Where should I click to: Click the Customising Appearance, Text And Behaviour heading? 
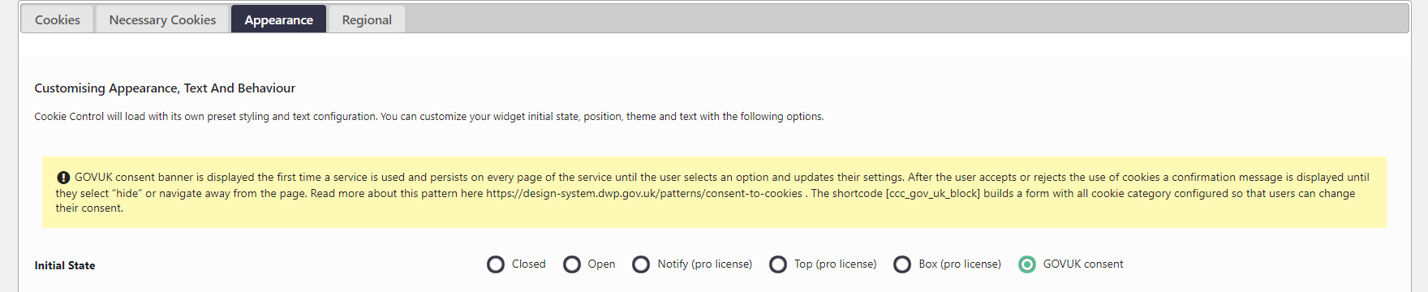165,88
